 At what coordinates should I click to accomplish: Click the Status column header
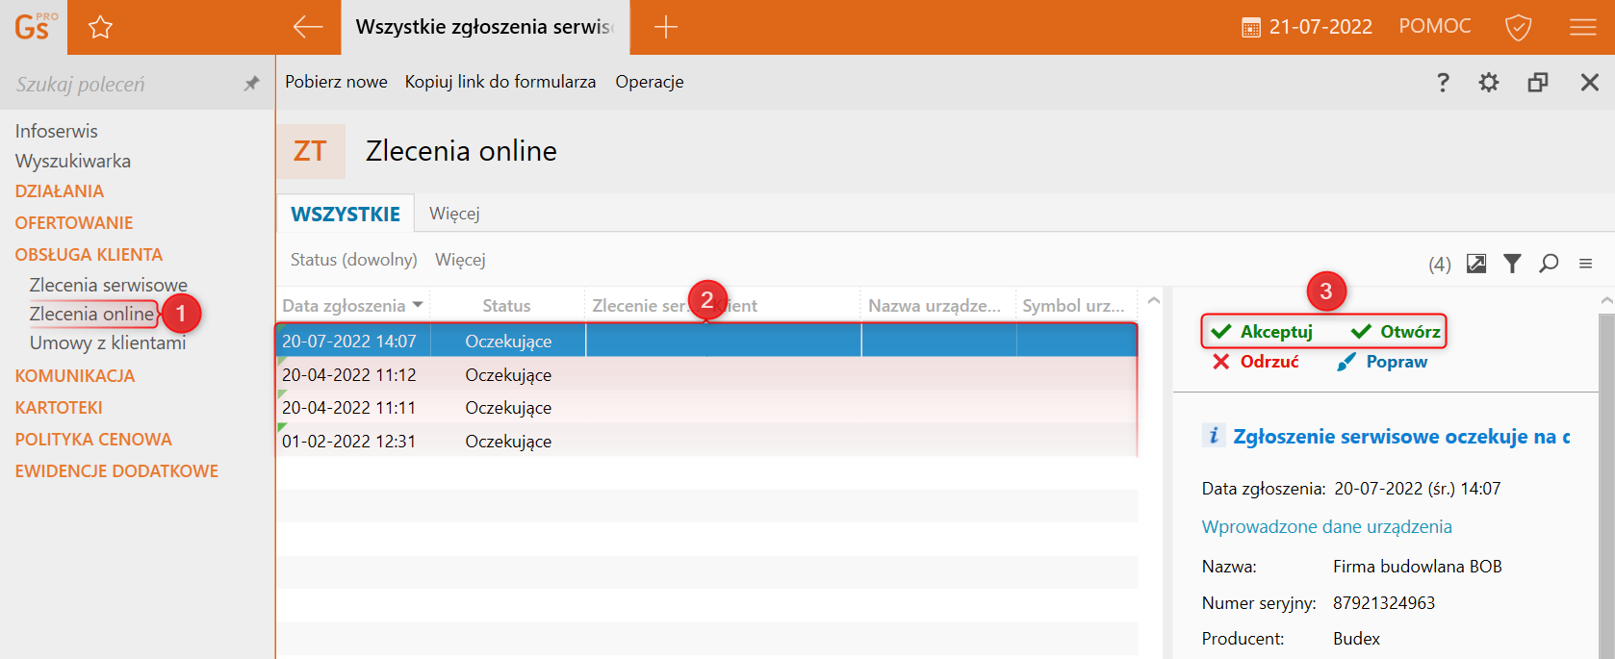(506, 305)
